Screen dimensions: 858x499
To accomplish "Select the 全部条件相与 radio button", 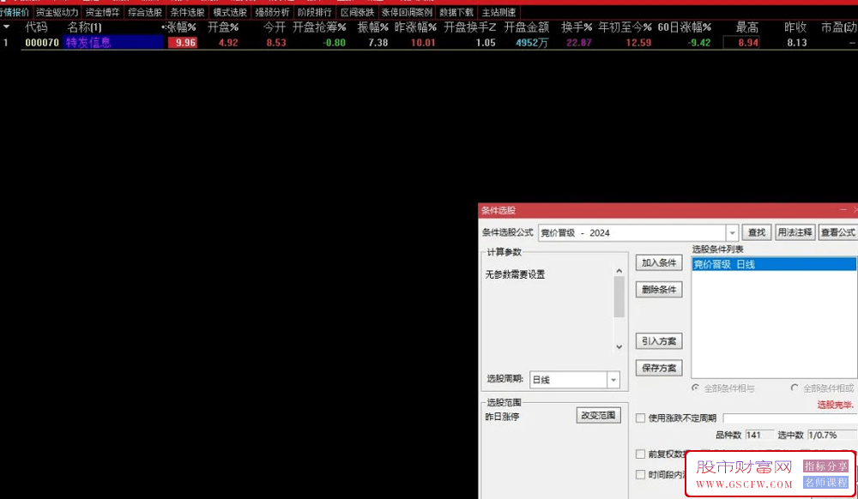I will click(x=695, y=388).
